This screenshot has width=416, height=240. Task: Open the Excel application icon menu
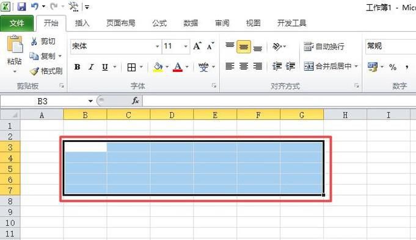coord(6,6)
